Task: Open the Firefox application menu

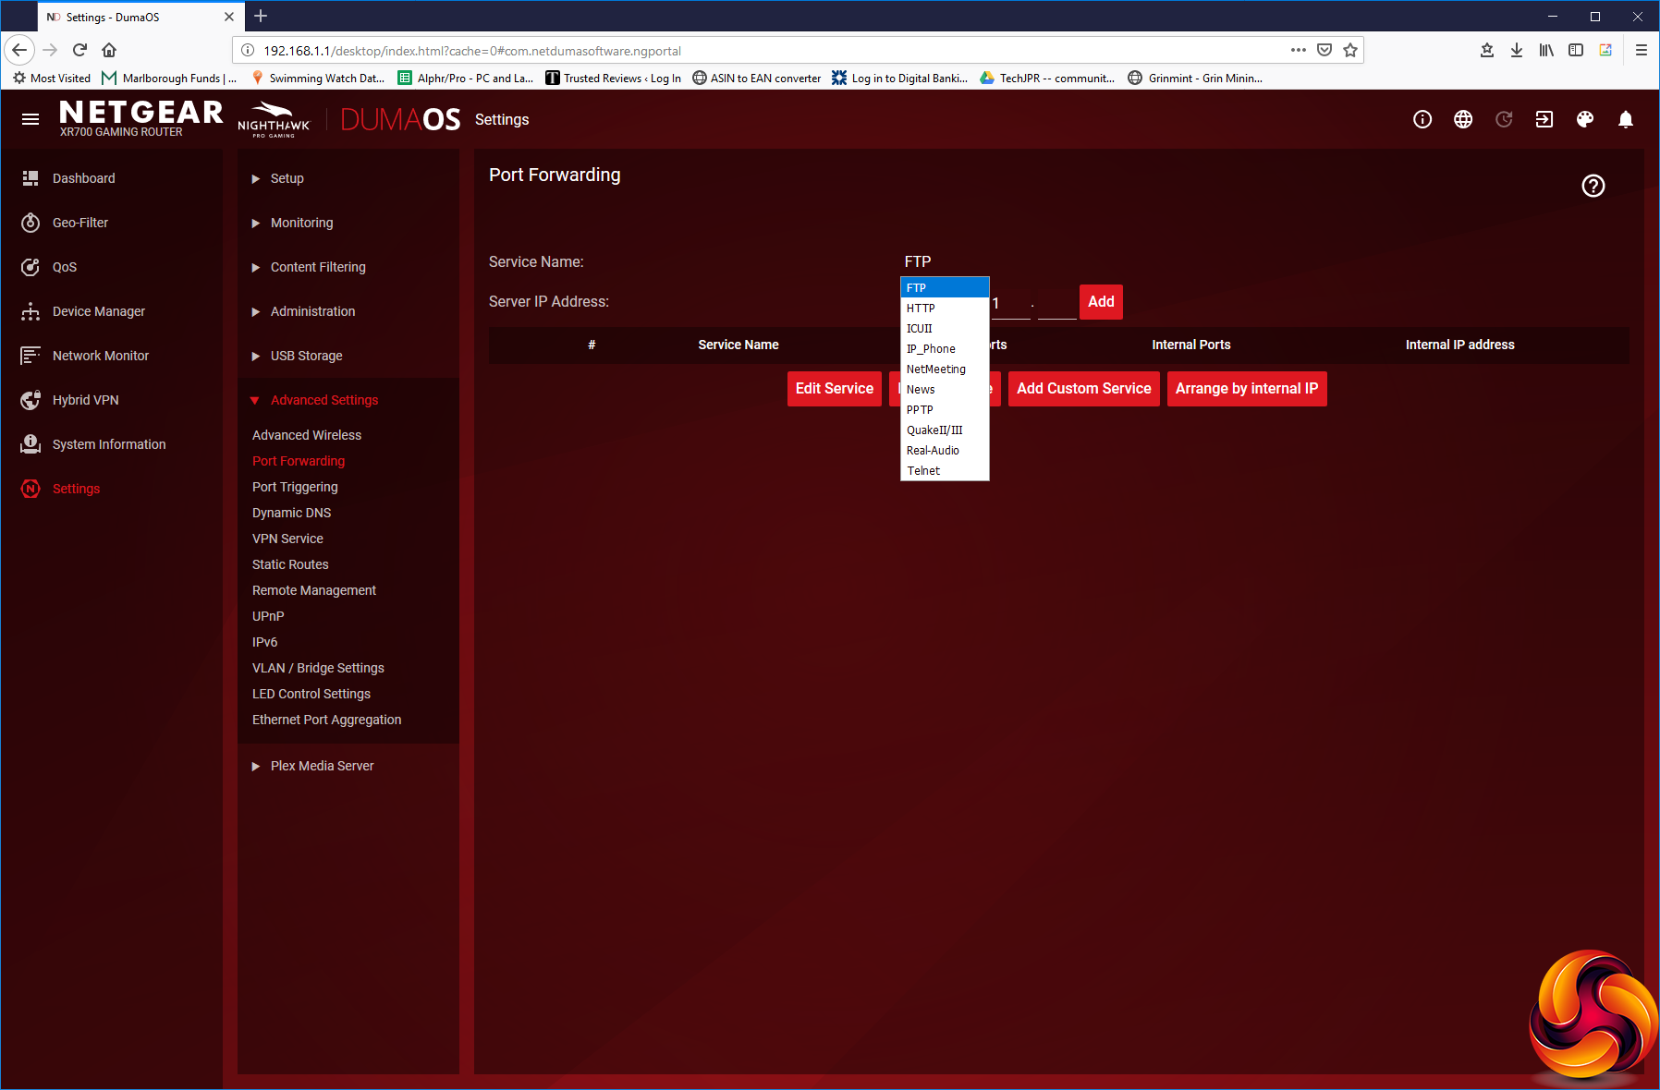Action: click(x=1642, y=50)
